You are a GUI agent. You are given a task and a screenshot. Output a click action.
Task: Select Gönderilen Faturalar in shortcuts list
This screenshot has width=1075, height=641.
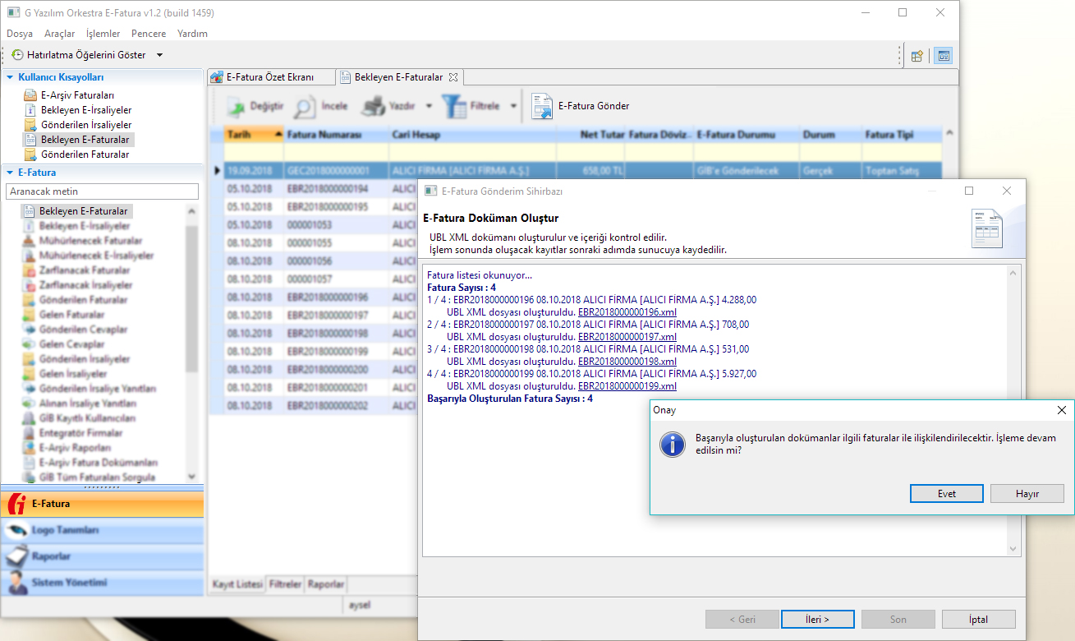tap(85, 154)
